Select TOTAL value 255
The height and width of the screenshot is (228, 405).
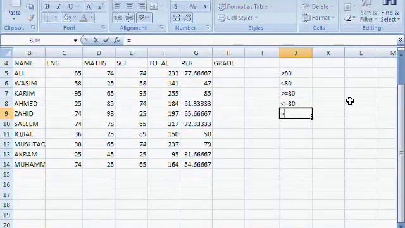click(x=164, y=93)
